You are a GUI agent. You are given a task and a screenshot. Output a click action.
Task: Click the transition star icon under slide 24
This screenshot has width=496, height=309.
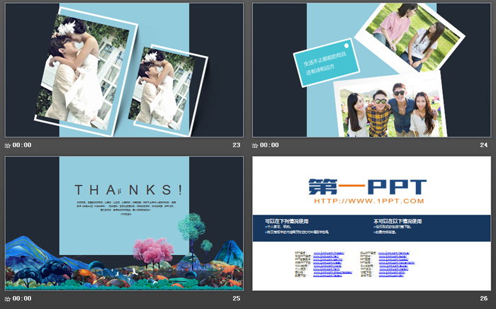pos(256,145)
